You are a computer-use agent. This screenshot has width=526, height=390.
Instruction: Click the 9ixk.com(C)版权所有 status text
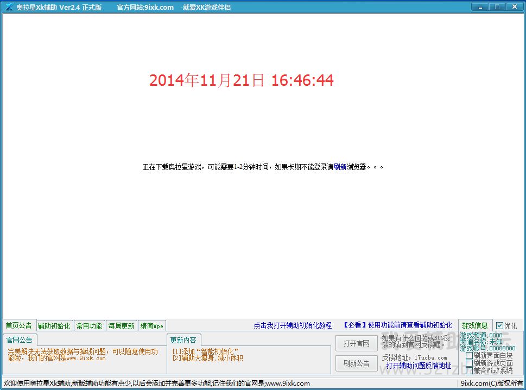491,383
